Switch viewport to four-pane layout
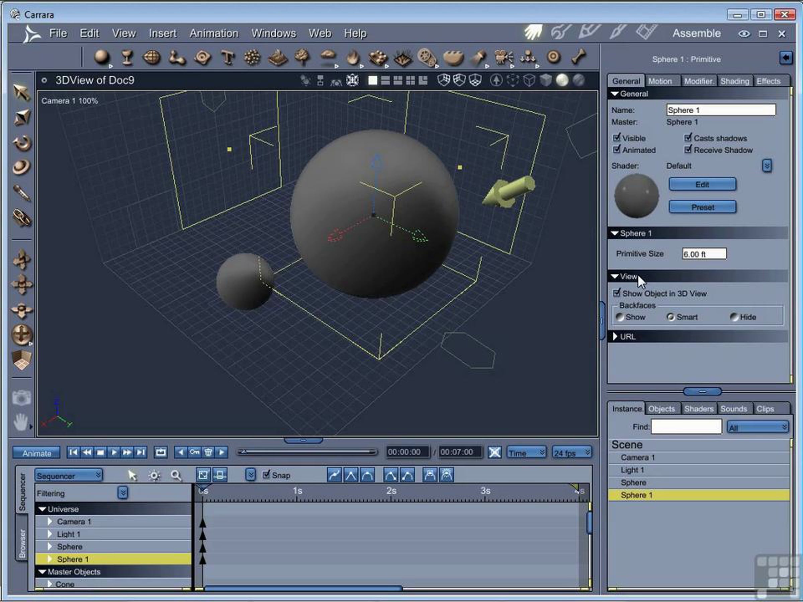 click(410, 80)
